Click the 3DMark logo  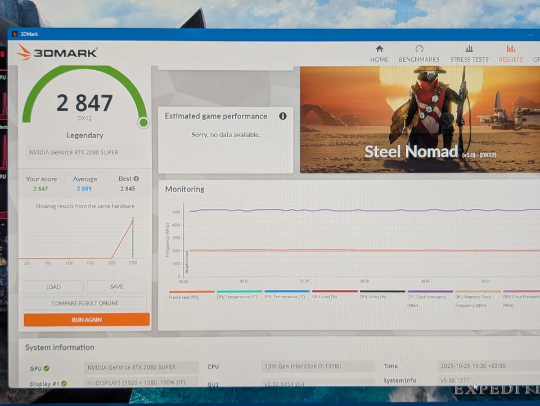pyautogui.click(x=57, y=53)
